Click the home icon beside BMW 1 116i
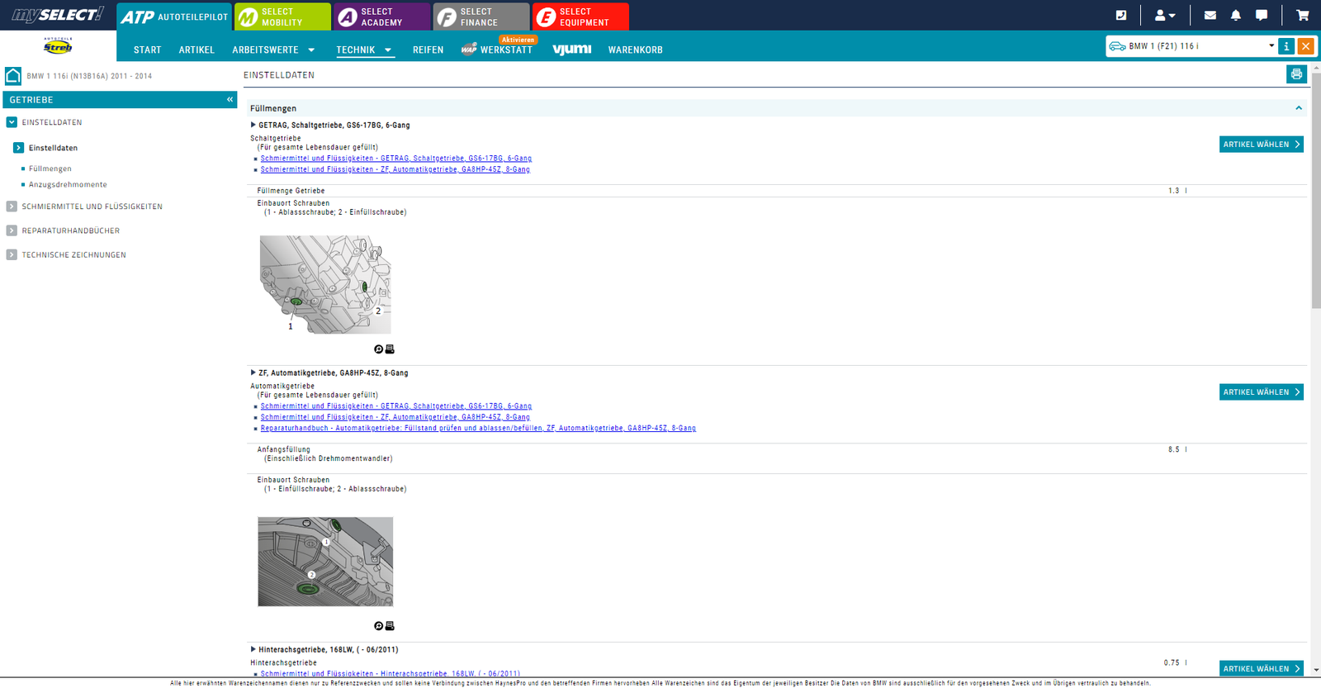The height and width of the screenshot is (688, 1321). pos(13,76)
